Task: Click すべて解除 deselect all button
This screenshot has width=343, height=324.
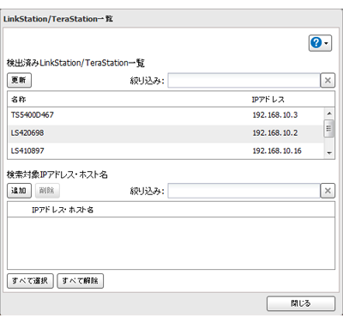Action: point(80,281)
